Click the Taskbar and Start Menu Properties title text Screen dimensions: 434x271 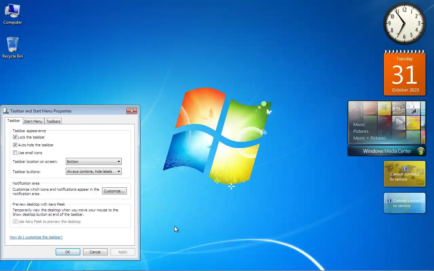tap(41, 111)
